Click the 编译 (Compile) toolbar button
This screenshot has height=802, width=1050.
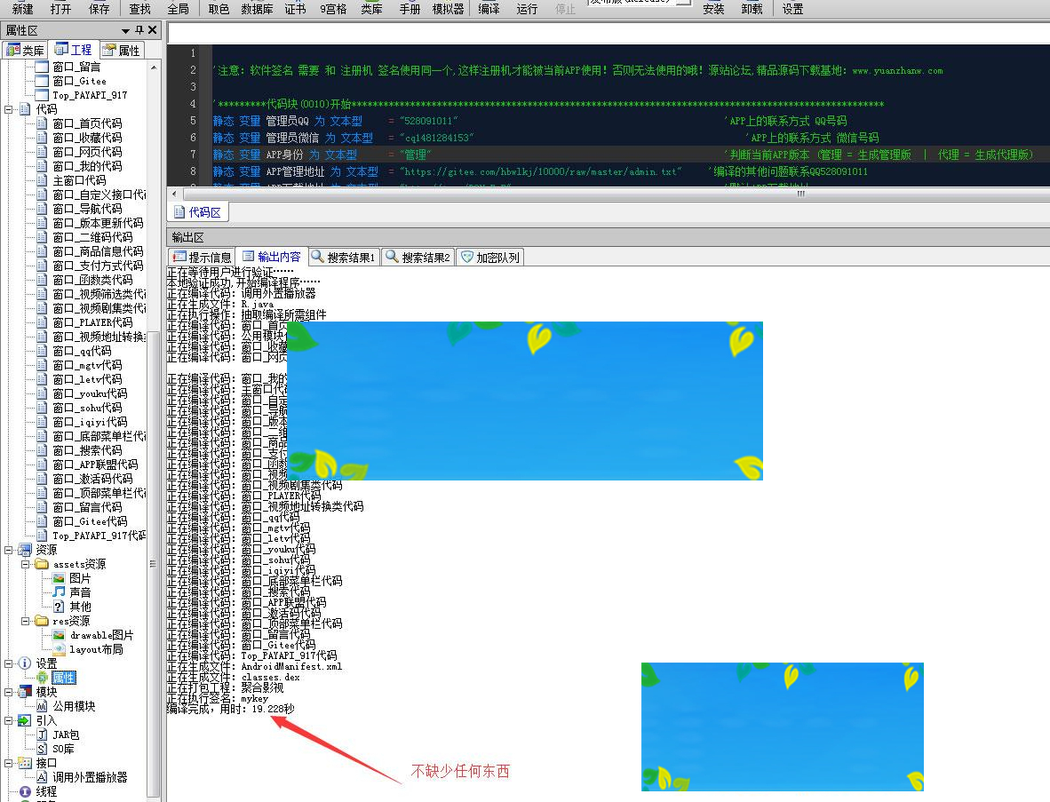click(x=489, y=9)
